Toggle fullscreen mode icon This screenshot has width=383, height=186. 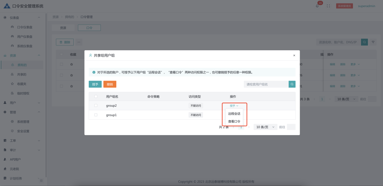click(328, 6)
